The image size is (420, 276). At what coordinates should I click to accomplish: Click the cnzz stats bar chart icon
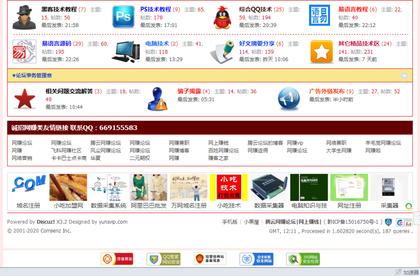[408, 222]
